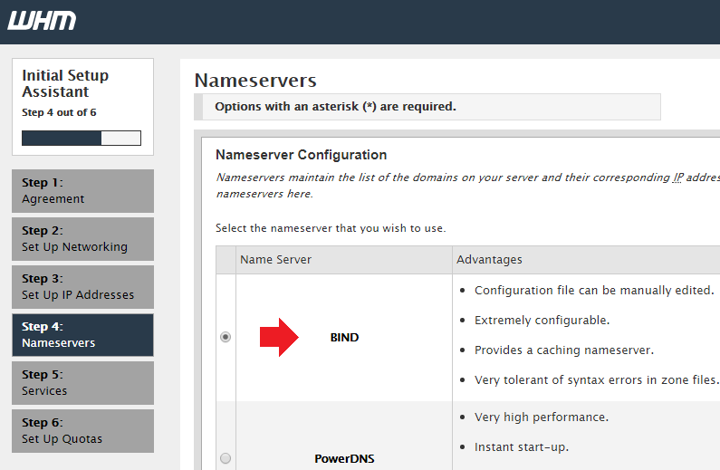
Task: Select the BIND nameserver radio button
Action: click(226, 338)
